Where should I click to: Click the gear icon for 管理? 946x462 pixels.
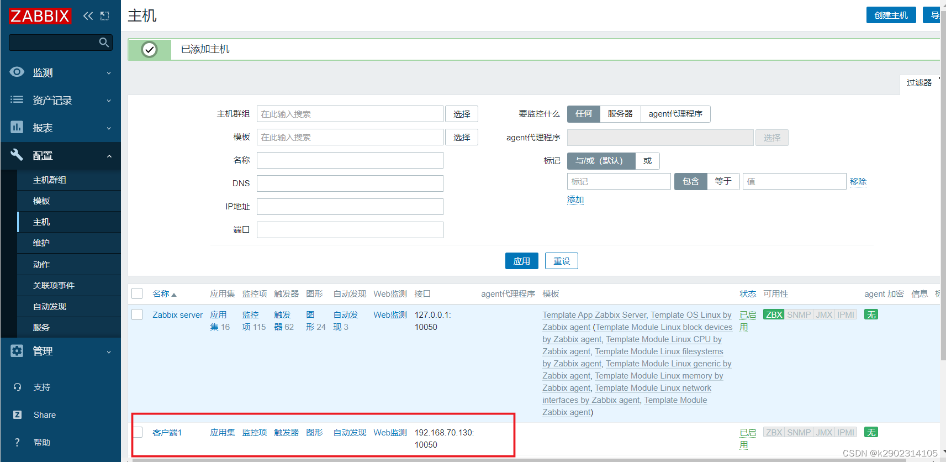click(x=17, y=350)
